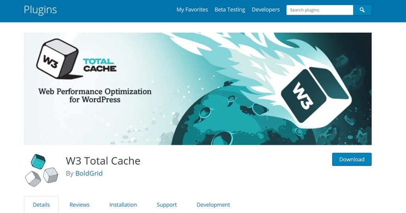Click the W3 Total Cache title
Image resolution: width=406 pixels, height=213 pixels.
pos(103,161)
